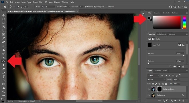Open the Select menu
189x103 pixels.
tap(35, 2)
